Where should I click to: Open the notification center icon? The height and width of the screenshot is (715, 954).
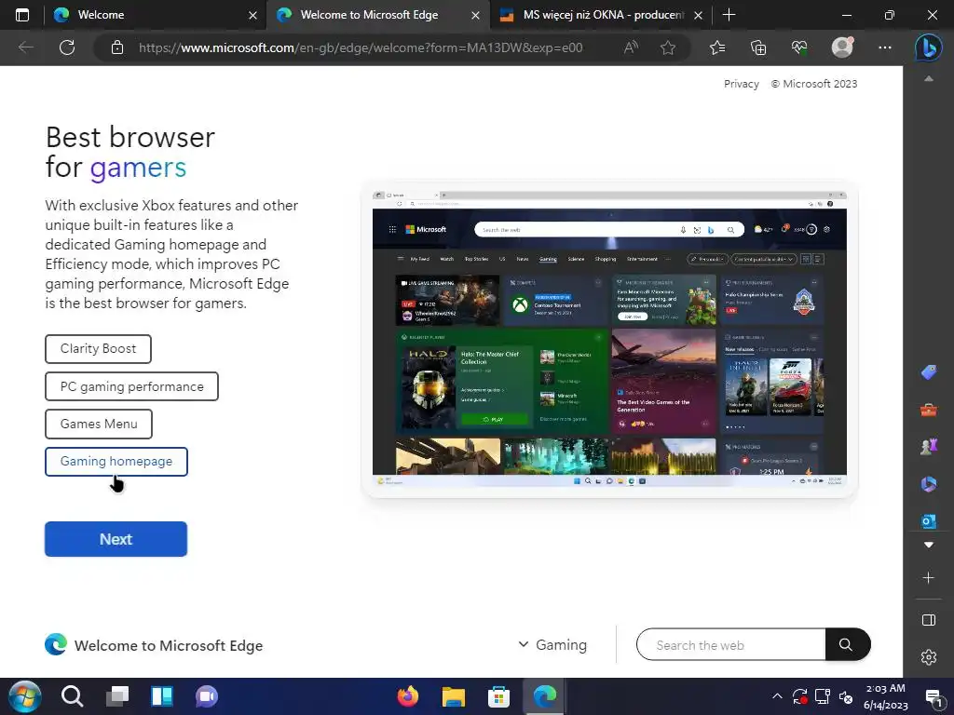pos(934,696)
